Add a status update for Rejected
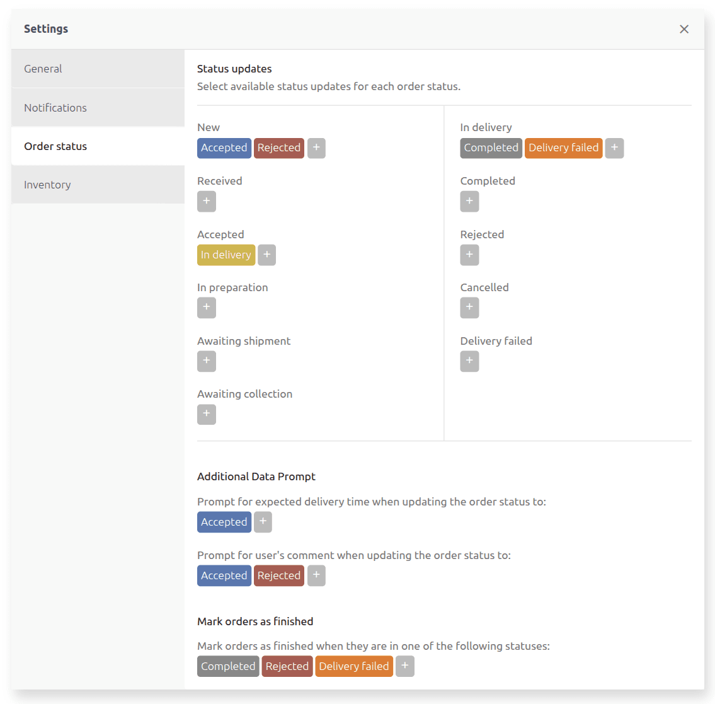The image size is (715, 704). point(469,255)
